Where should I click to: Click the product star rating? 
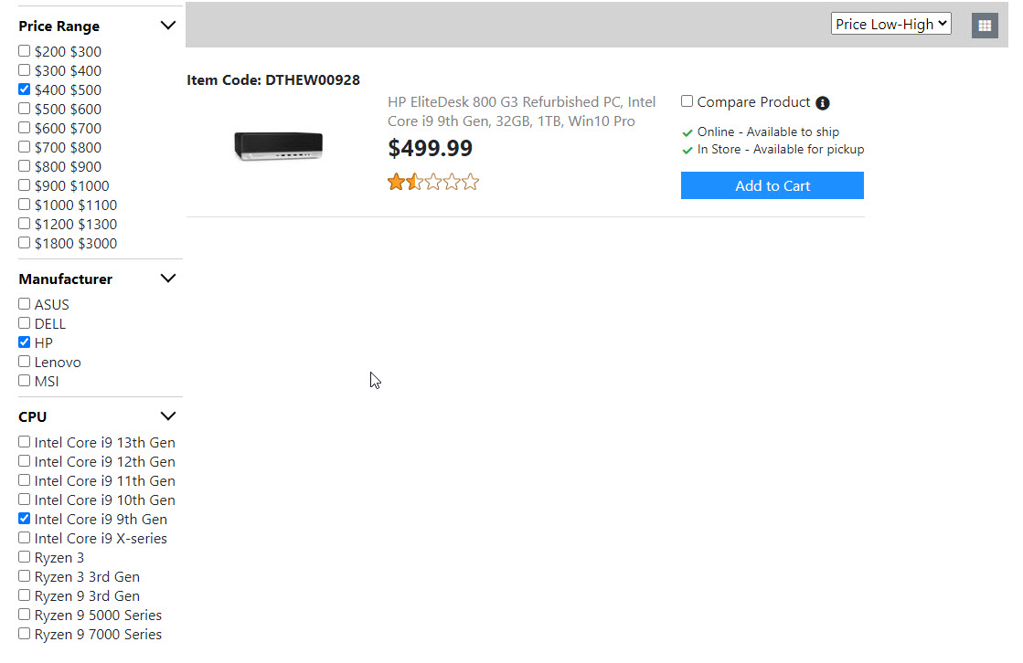tap(433, 182)
